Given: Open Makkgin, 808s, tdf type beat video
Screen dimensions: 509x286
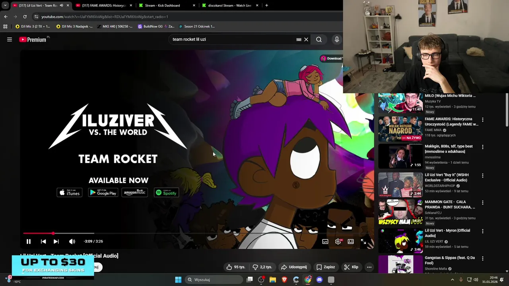Looking at the screenshot, I should pyautogui.click(x=449, y=149).
